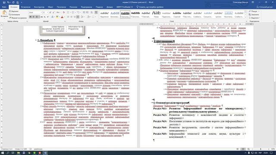Viewport: 276px width, 155px height.
Task: Click language indicator українська in status bar
Action: (38, 149)
